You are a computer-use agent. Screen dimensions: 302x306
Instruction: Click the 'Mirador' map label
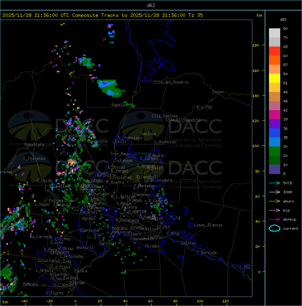click(x=153, y=246)
